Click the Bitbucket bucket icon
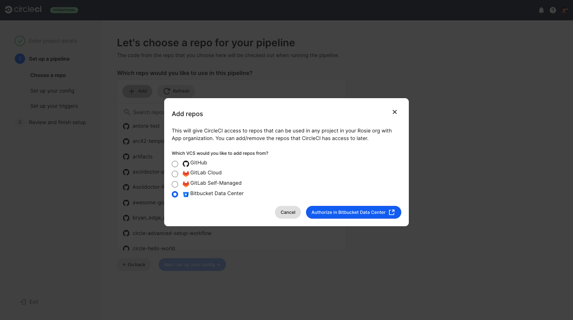The height and width of the screenshot is (320, 573). point(186,194)
